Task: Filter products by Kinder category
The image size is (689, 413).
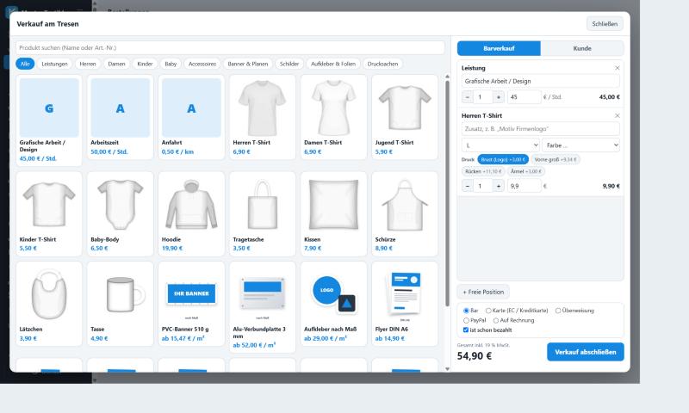Action: [x=145, y=64]
